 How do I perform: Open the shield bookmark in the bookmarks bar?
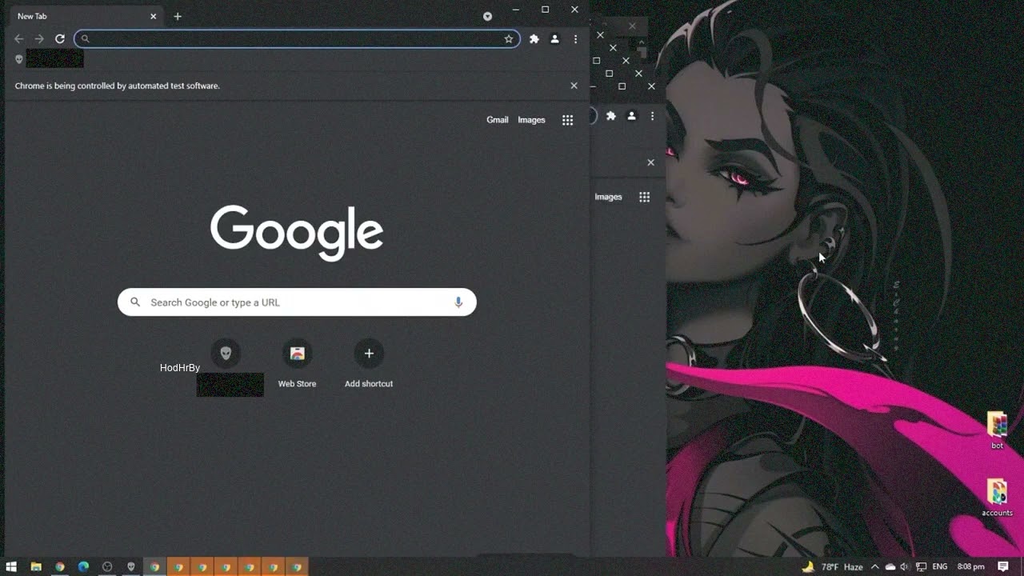[x=19, y=59]
